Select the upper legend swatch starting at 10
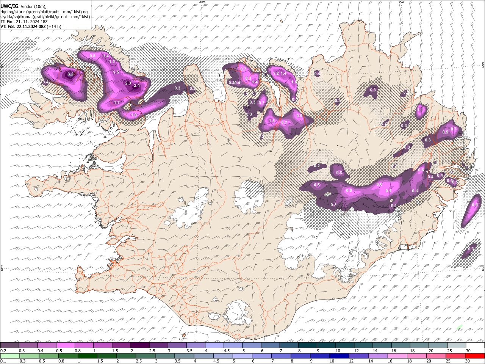The width and height of the screenshot is (485, 364). coord(345,345)
